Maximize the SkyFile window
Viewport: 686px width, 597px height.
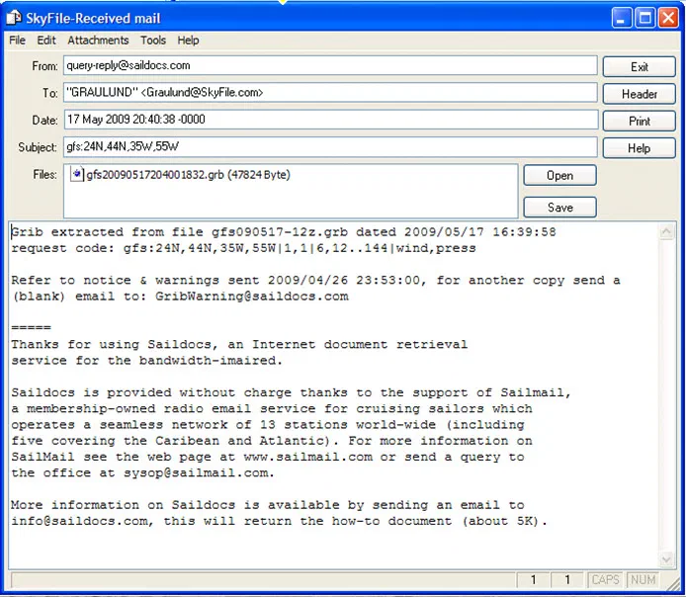point(644,18)
